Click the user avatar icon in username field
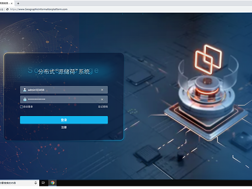This screenshot has width=252, height=189. point(25,90)
